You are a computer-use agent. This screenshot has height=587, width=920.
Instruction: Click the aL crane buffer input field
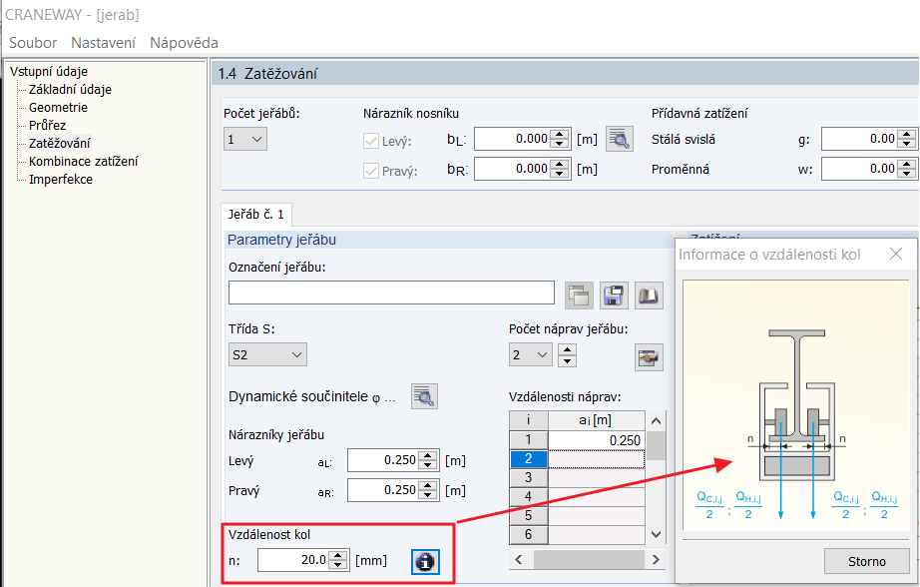(383, 460)
